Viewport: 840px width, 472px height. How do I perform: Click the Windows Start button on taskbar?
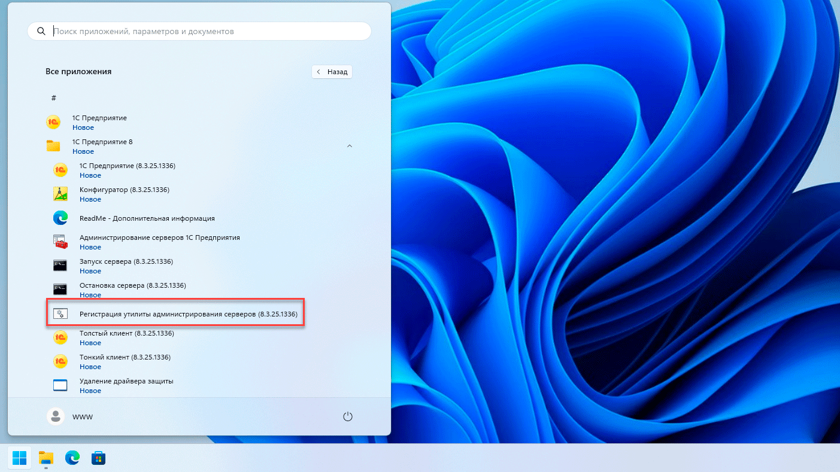(x=20, y=458)
